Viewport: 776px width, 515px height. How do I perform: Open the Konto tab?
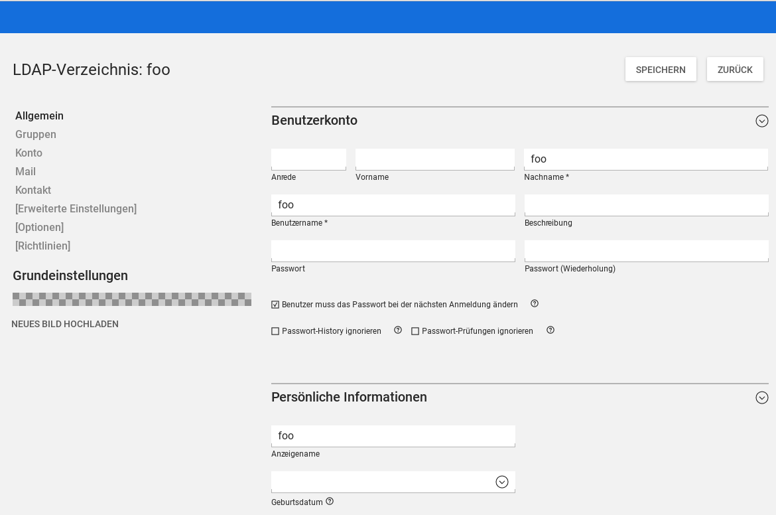(29, 153)
